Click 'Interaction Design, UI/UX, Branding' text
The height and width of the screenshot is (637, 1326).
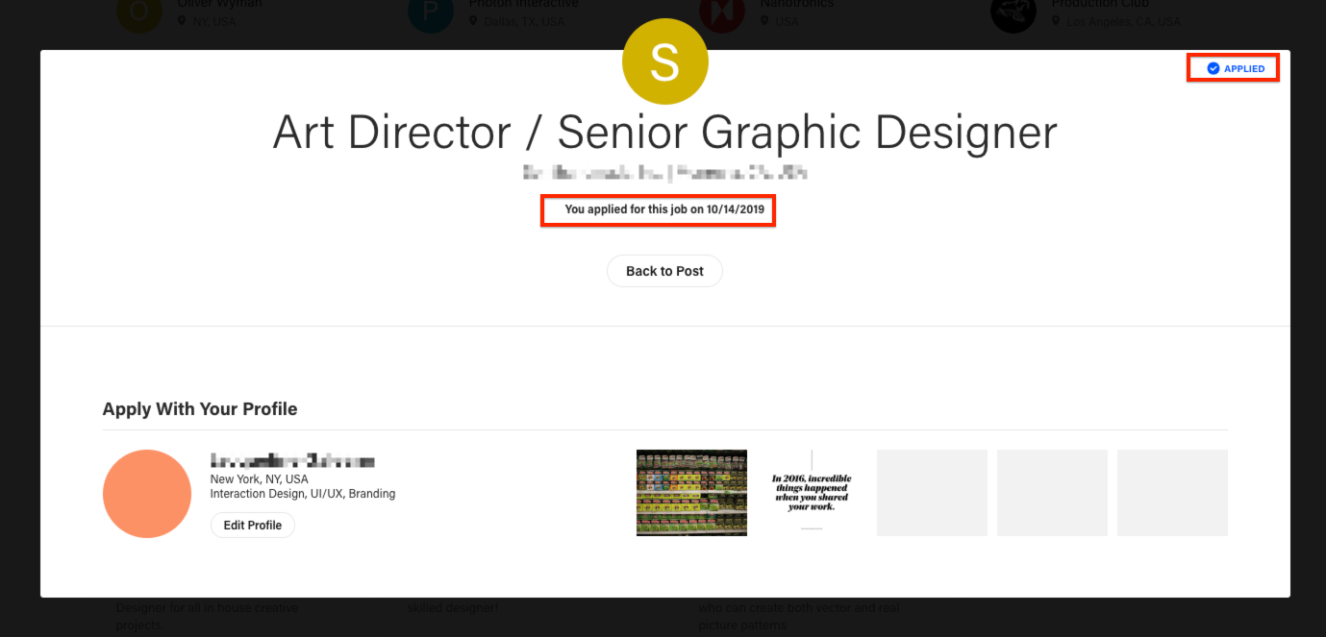(303, 494)
